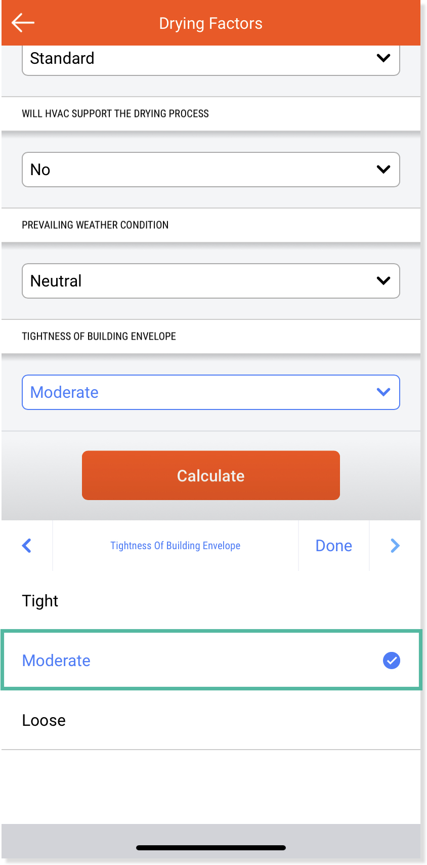Tap the home indicator bar at bottom
Screen dimensions: 427x865
click(210, 847)
